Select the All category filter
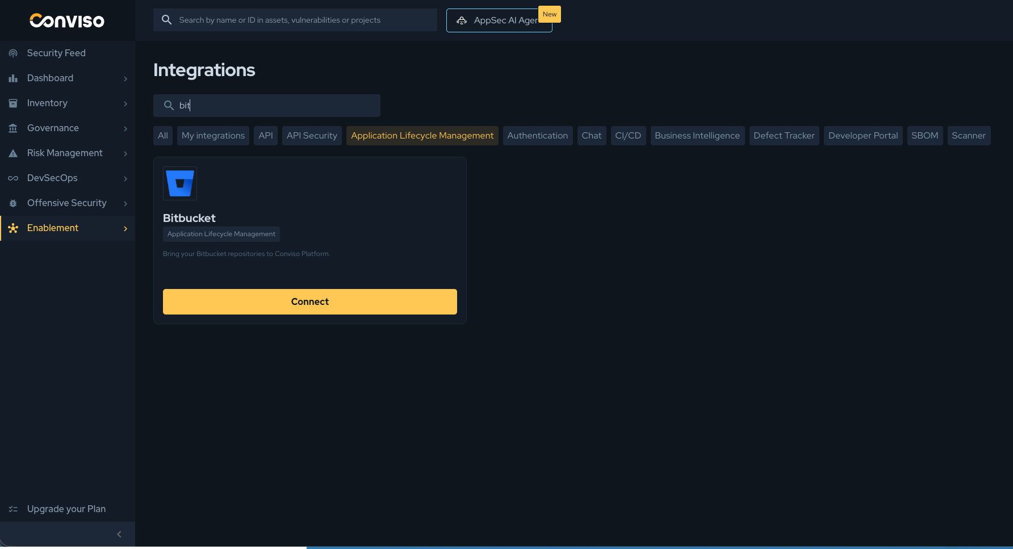 pyautogui.click(x=163, y=136)
